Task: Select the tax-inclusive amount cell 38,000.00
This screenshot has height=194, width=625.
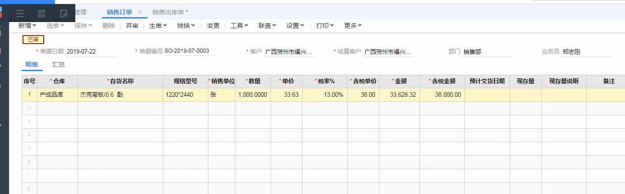Action: click(442, 95)
